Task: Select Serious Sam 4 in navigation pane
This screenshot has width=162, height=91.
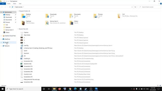Action: 9,30
